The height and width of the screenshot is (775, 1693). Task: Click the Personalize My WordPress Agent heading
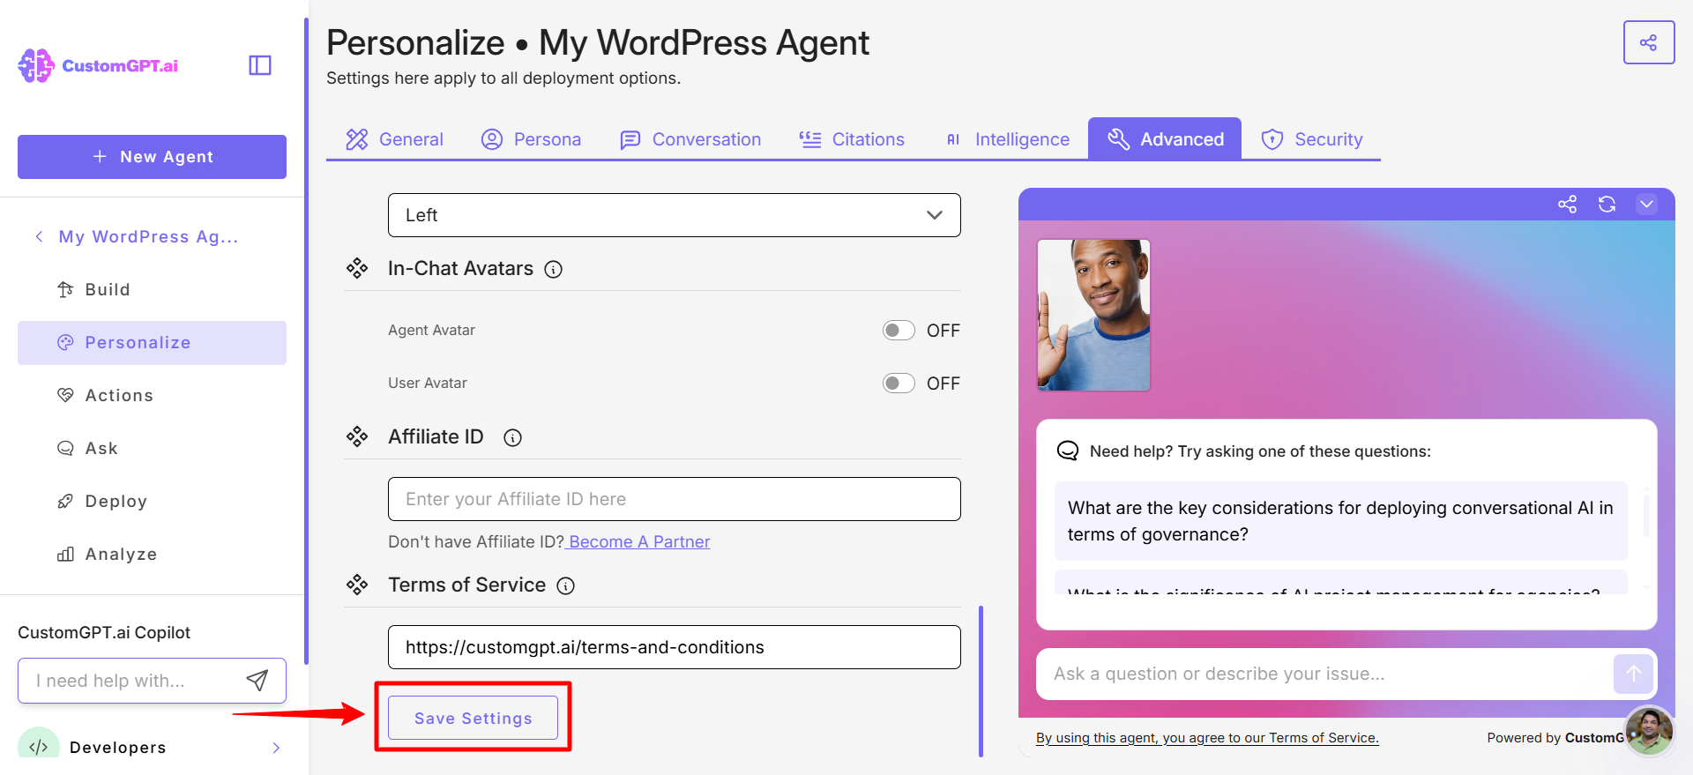pos(598,42)
